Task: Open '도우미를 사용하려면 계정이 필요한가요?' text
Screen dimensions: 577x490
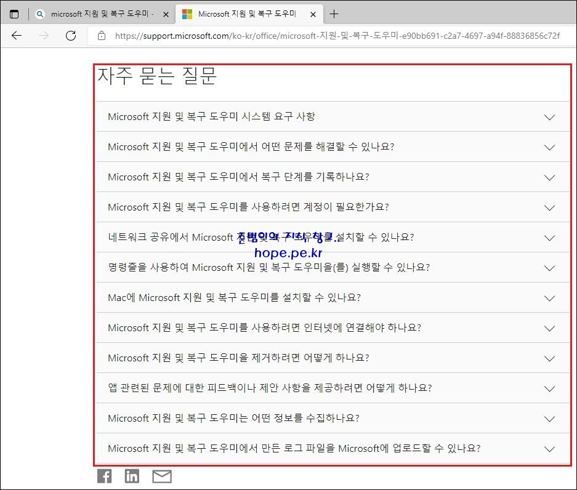Action: [299, 207]
